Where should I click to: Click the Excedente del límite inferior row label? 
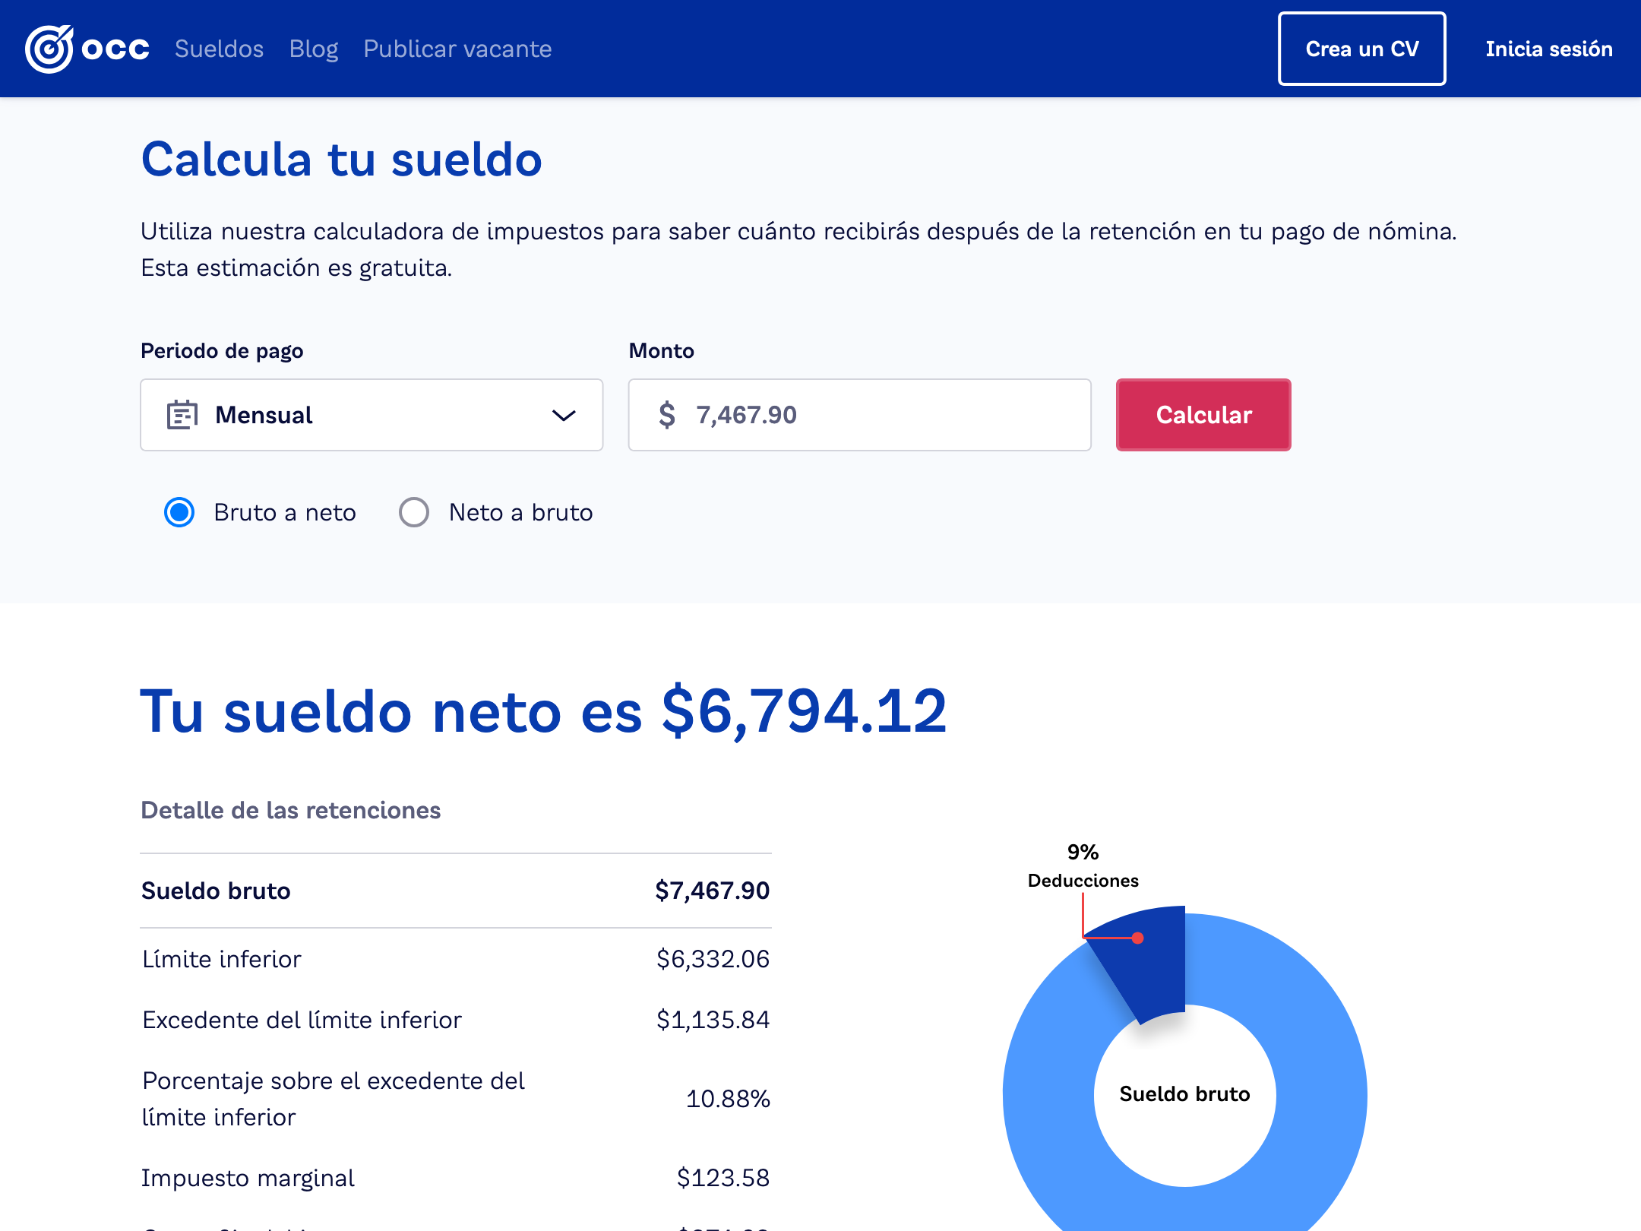pyautogui.click(x=302, y=1020)
